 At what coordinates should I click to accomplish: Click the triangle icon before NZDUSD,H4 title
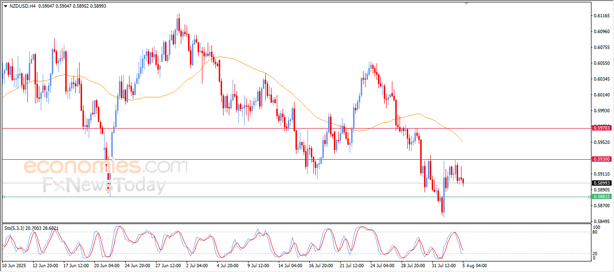[5, 6]
